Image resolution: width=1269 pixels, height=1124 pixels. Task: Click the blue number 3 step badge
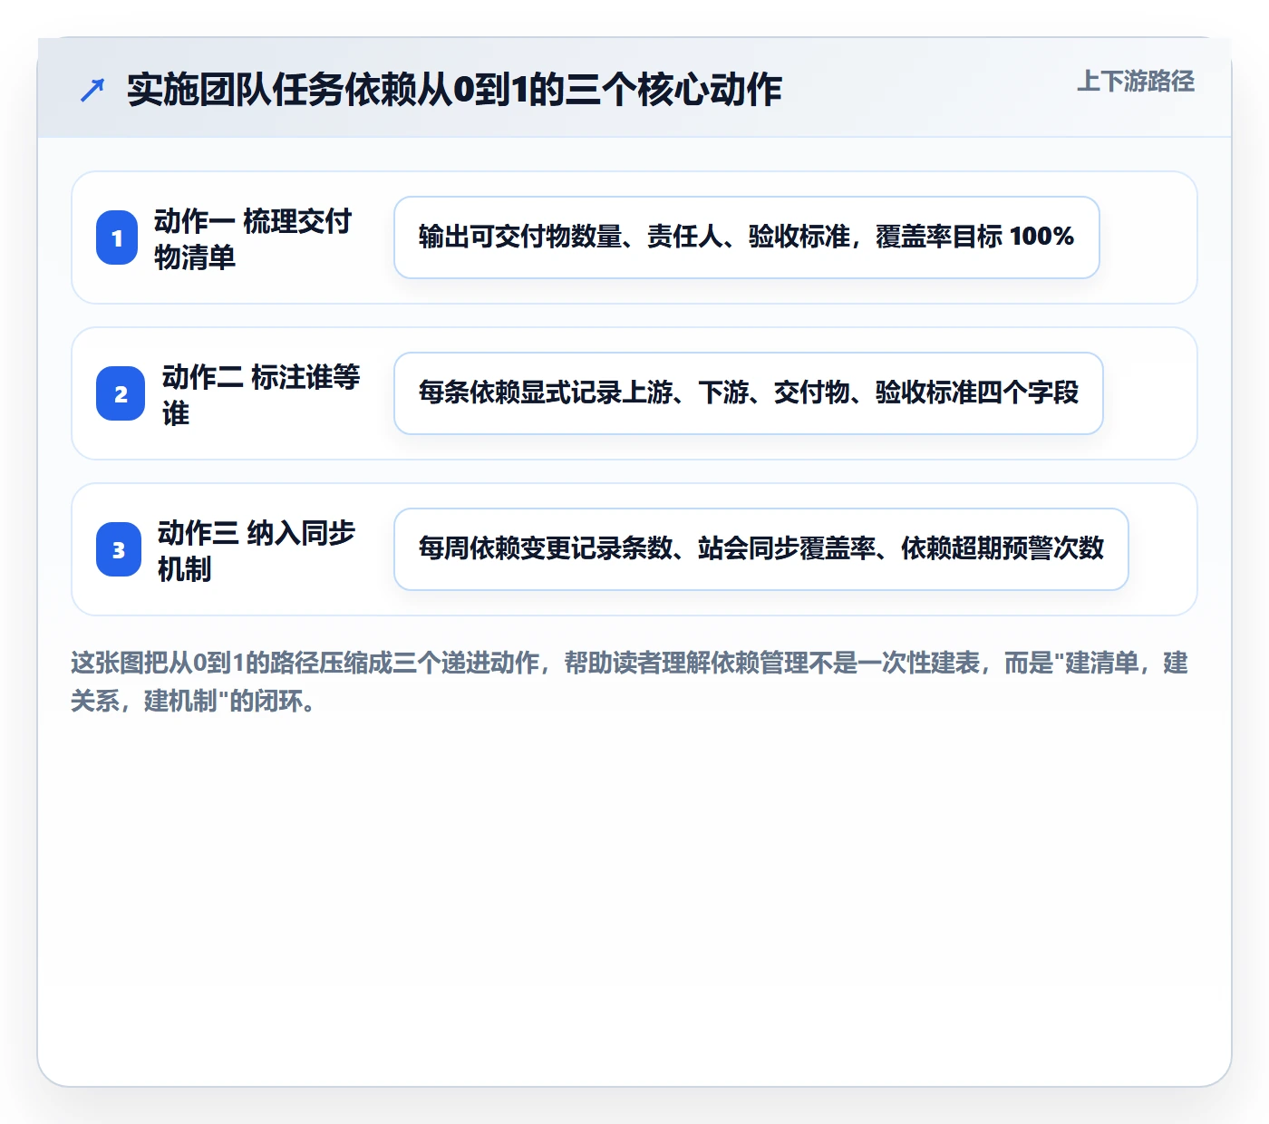[119, 549]
